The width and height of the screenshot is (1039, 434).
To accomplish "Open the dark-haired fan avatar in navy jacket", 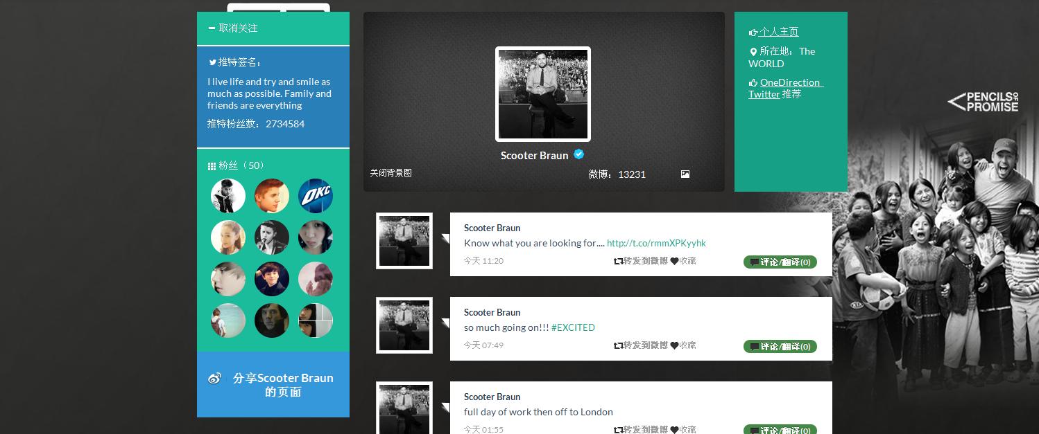I will [272, 279].
